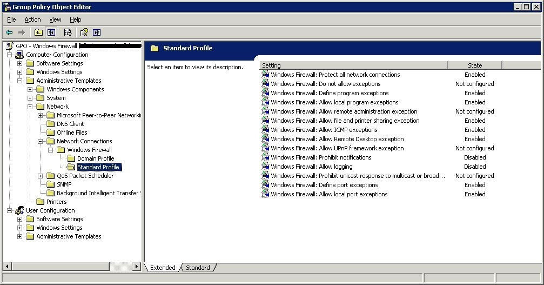Screen dimensions: 544x285
Task: Click the Export List toolbar icon
Action: (x=68, y=32)
